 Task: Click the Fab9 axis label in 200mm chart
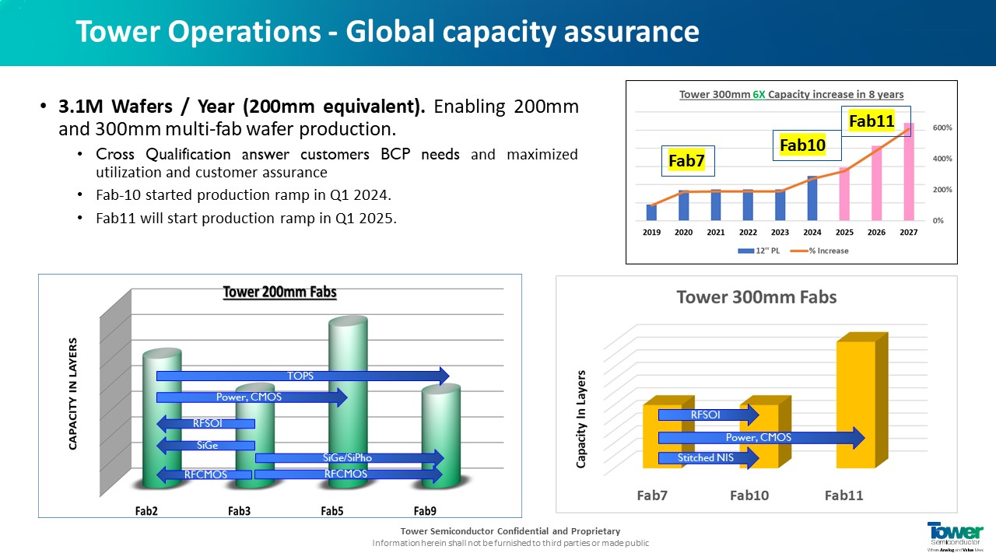click(x=425, y=511)
